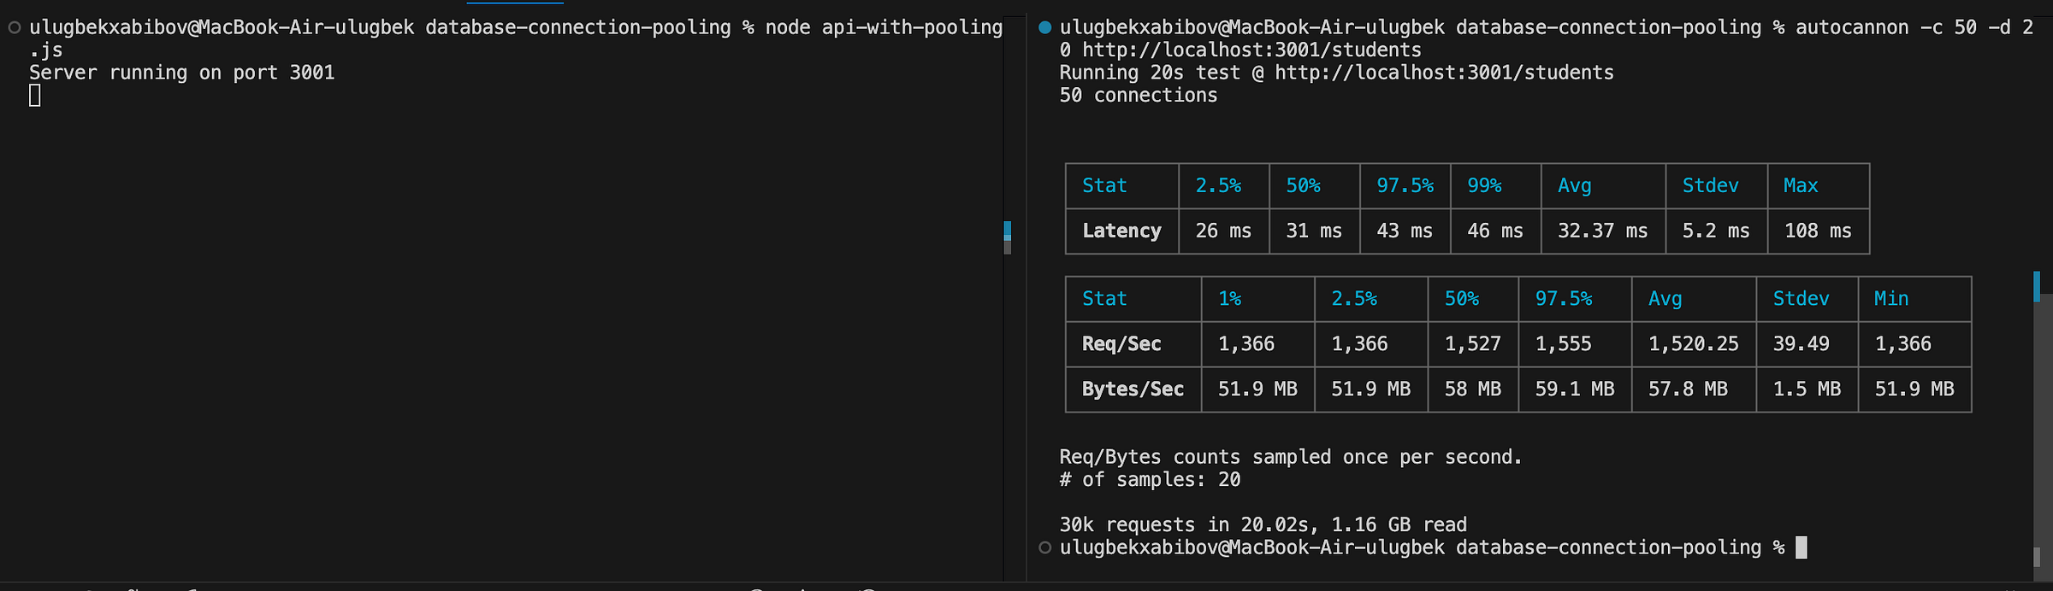
Task: Open the URL in the 'Running 20s test' line
Action: 1444,73
